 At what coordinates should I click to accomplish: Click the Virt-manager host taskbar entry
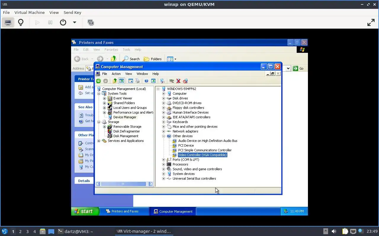click(144, 231)
